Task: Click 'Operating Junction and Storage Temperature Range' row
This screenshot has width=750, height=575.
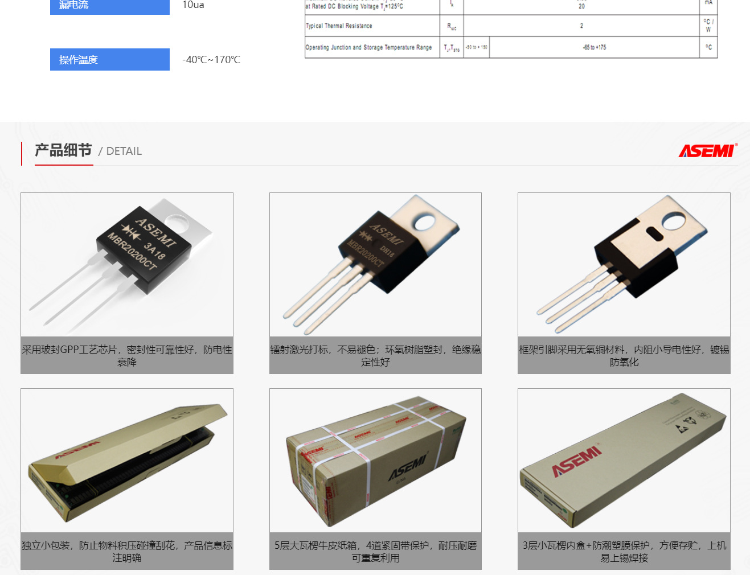Action: click(x=511, y=47)
